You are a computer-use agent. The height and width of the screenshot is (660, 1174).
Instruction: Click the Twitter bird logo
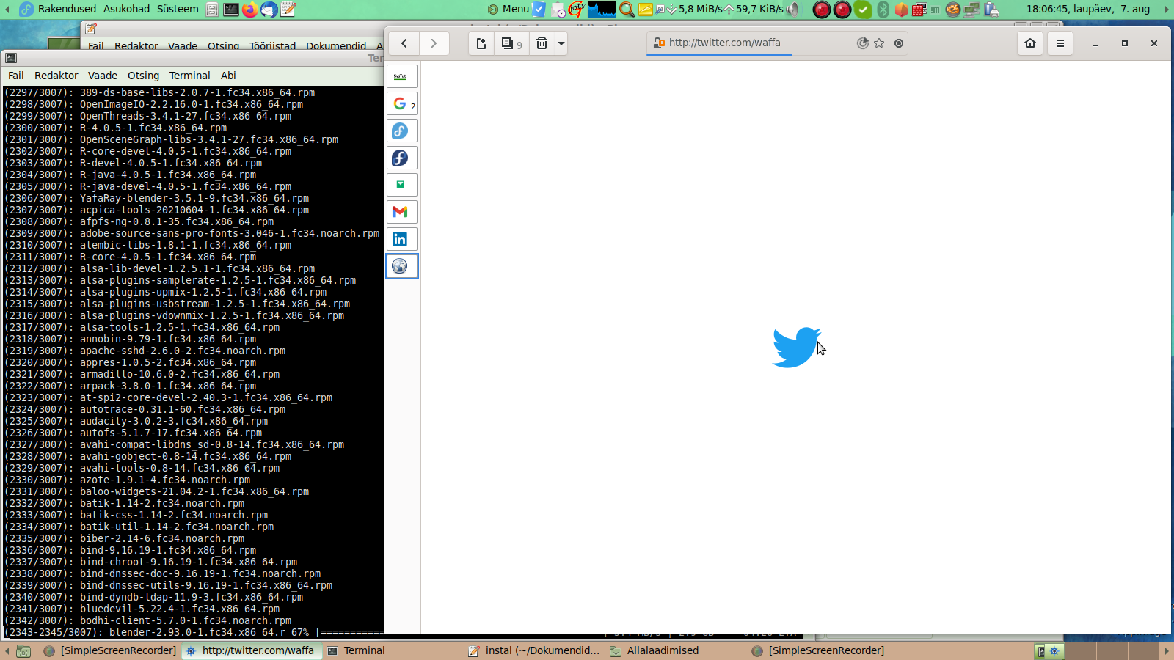(x=796, y=347)
